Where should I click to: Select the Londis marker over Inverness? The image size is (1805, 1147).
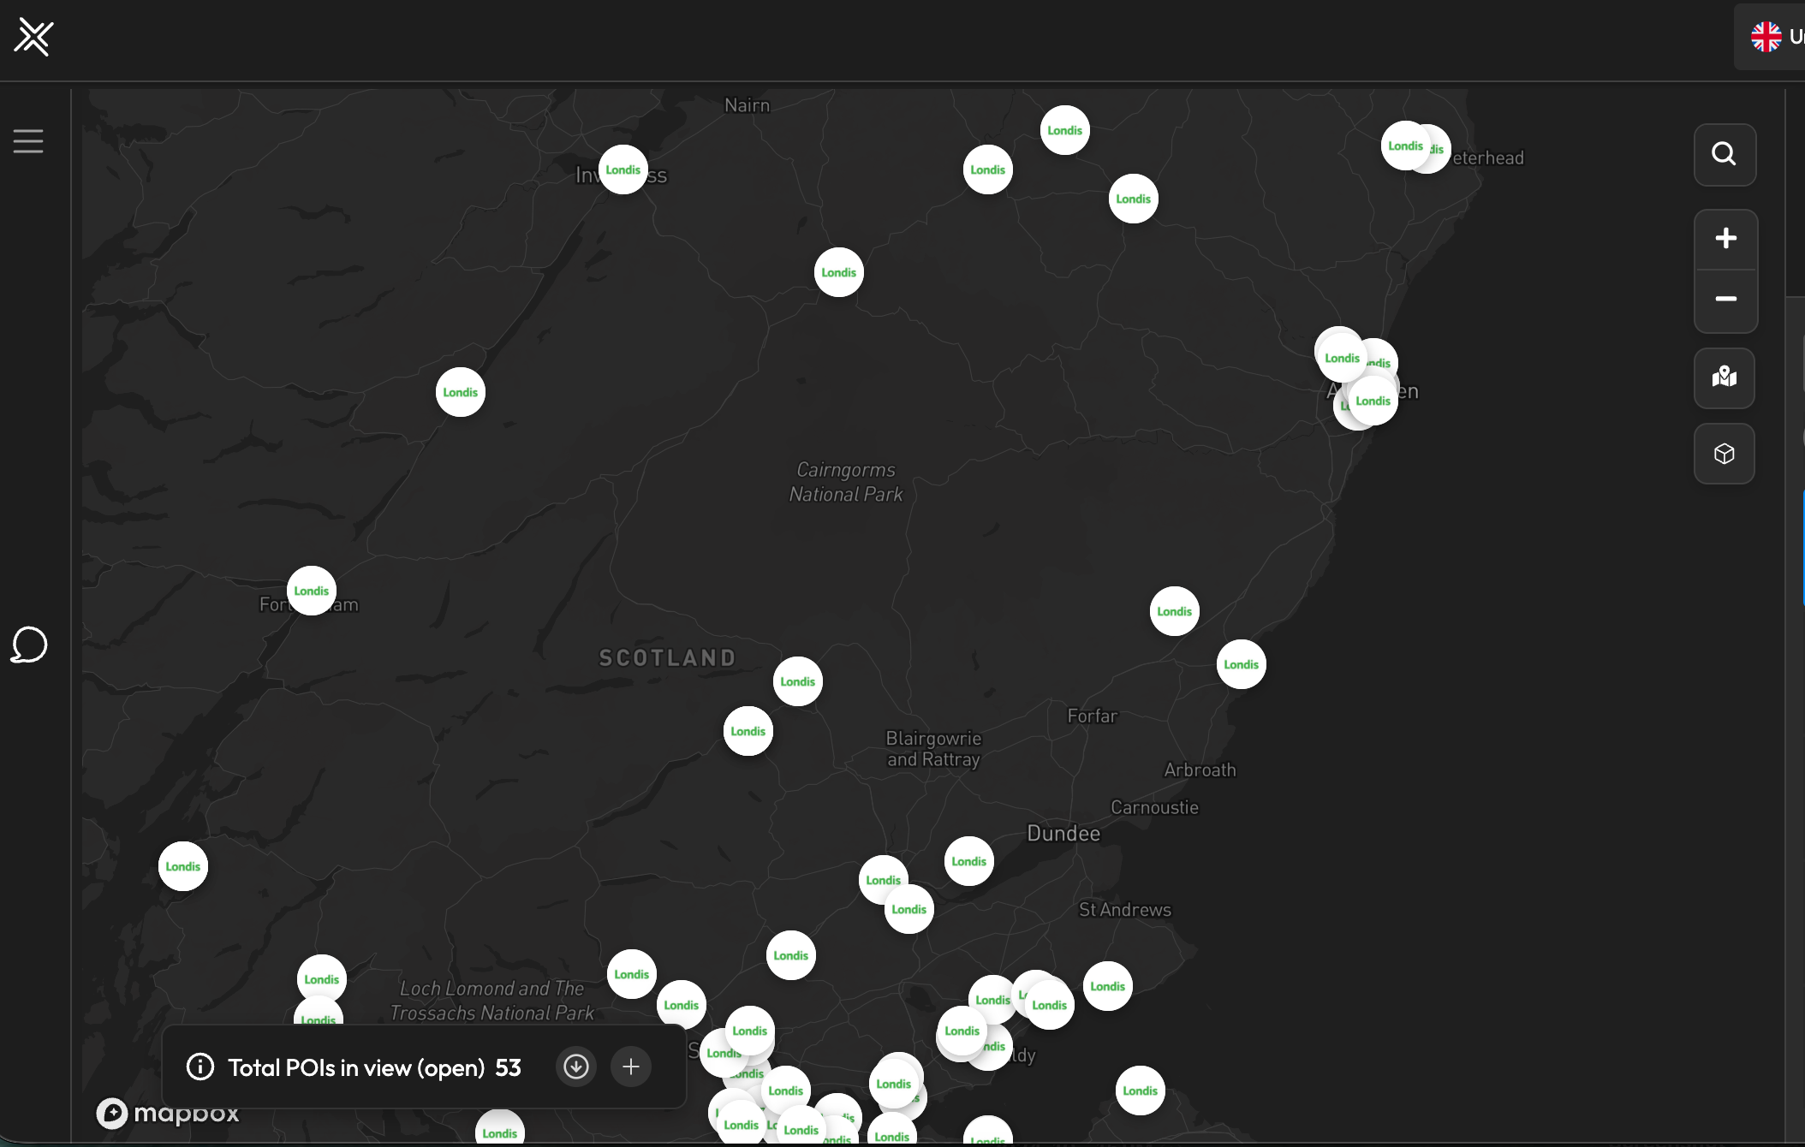click(623, 169)
